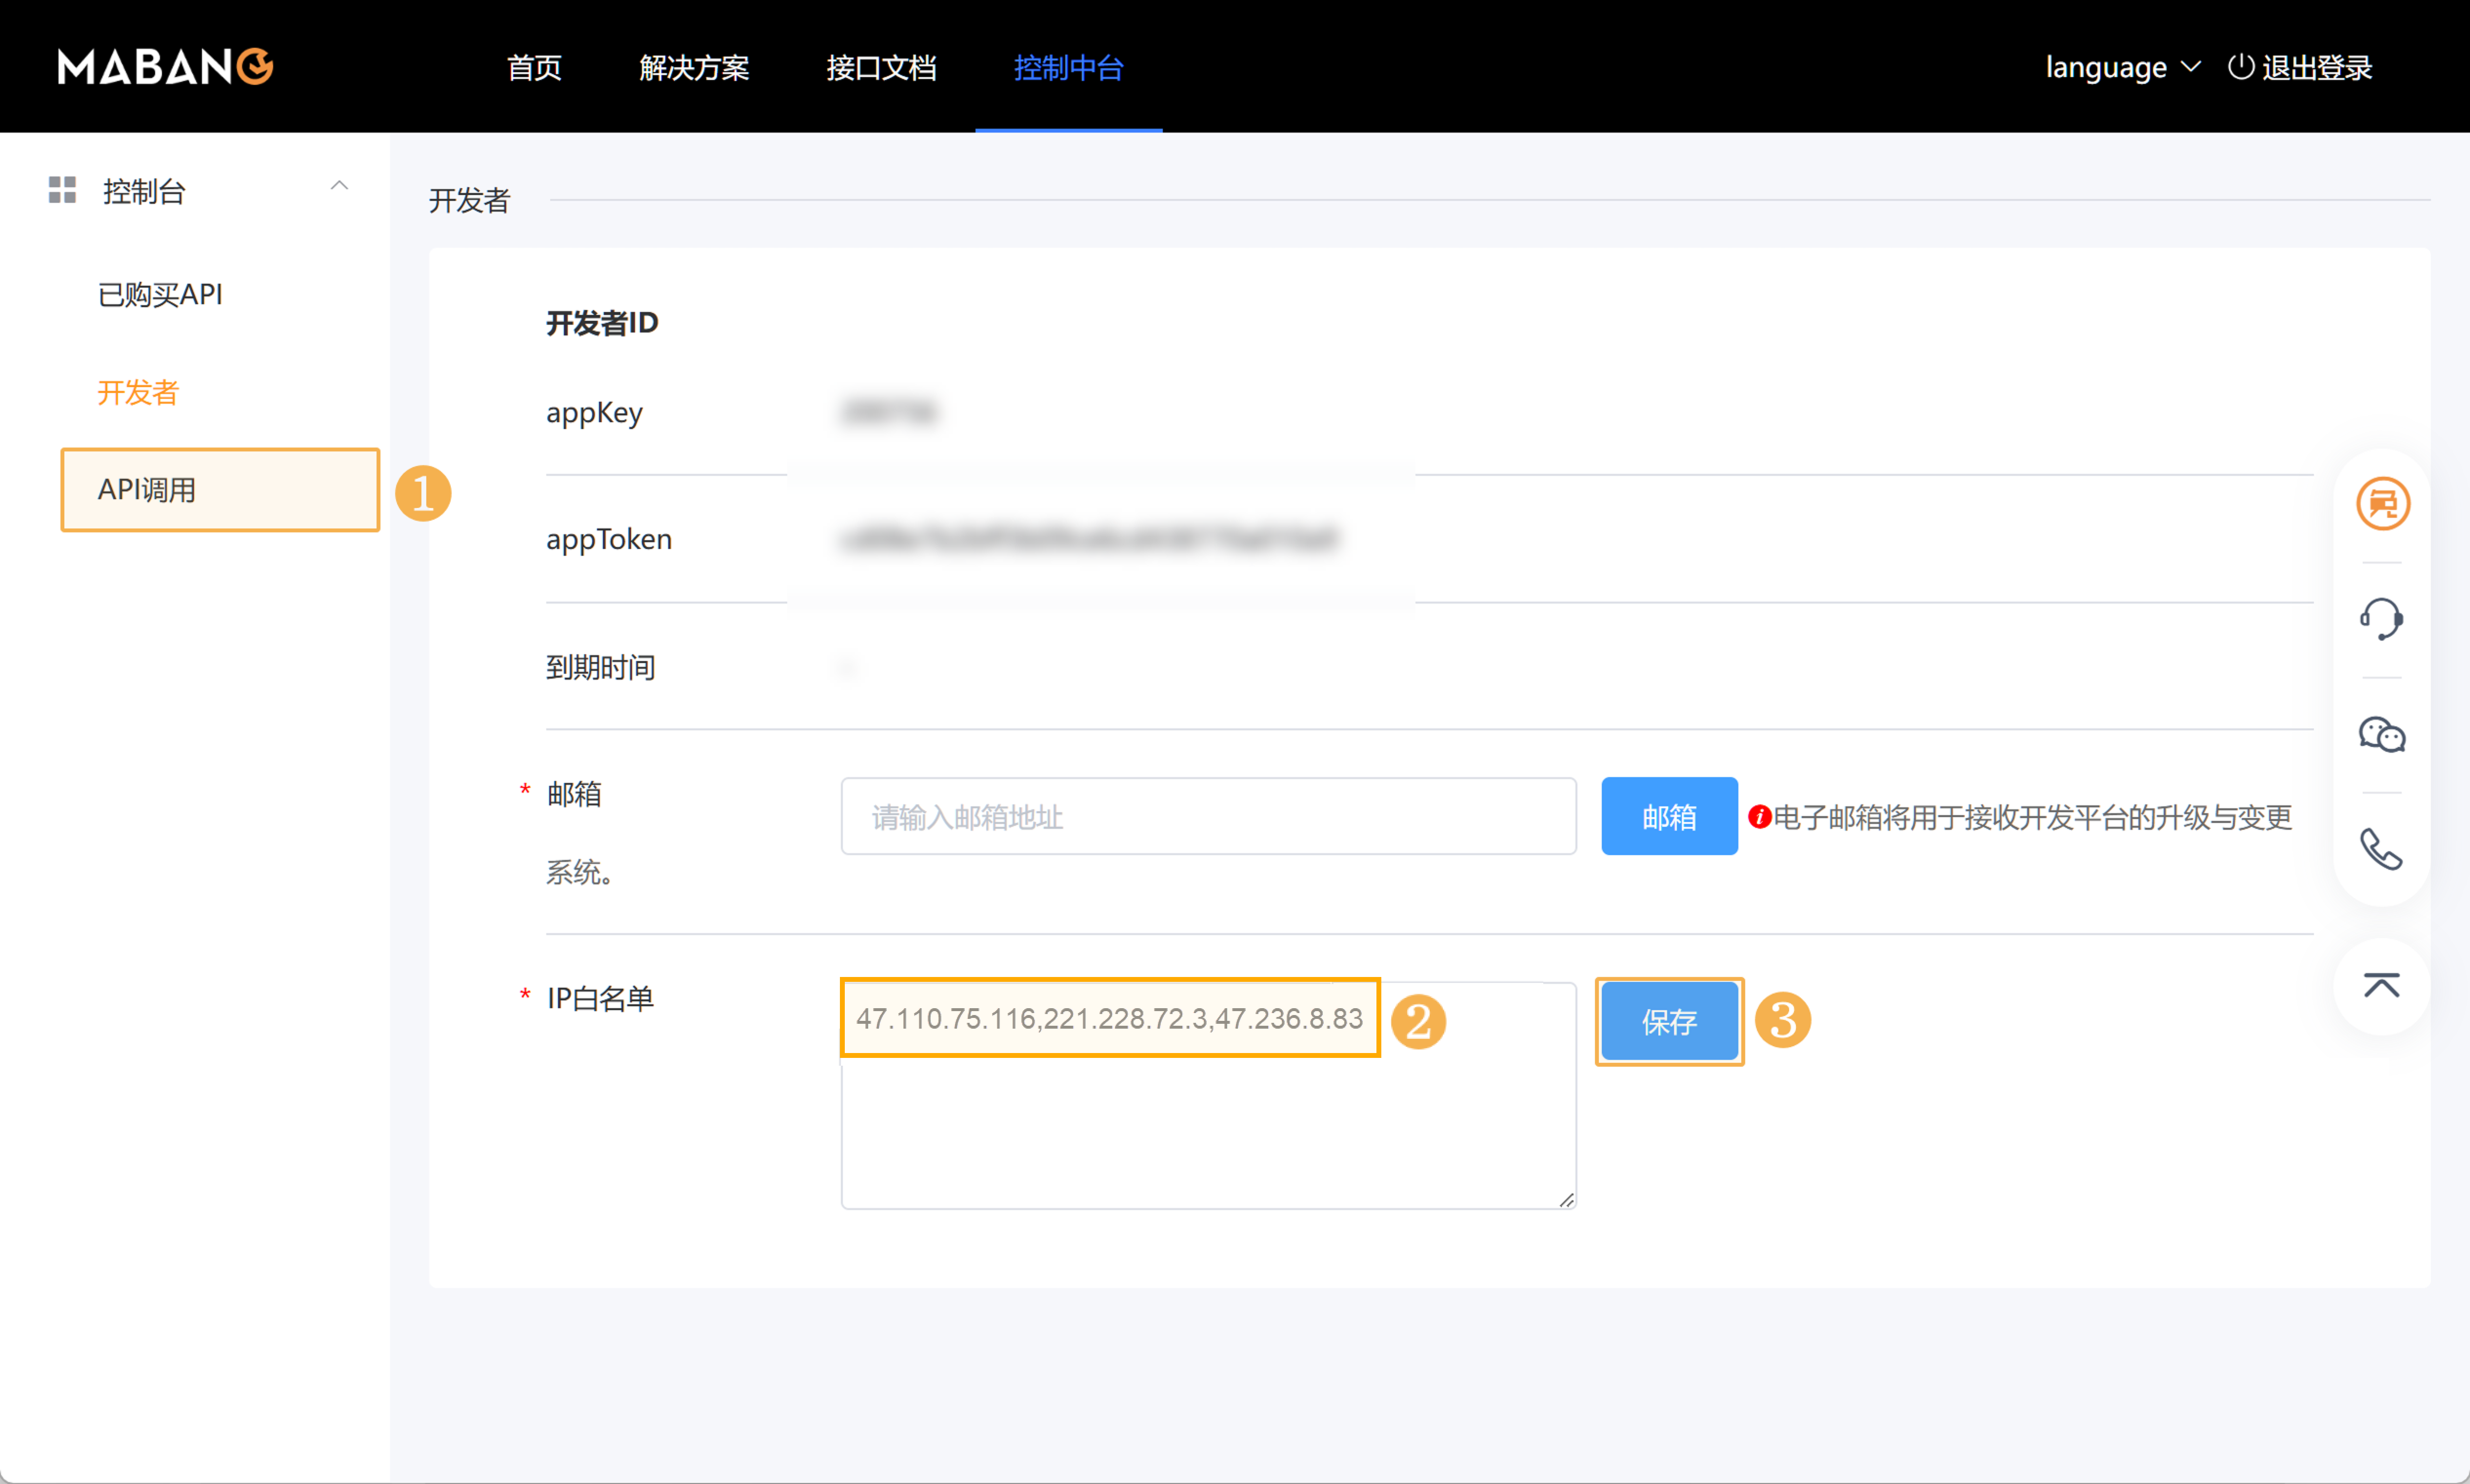Open the shopping cart floating icon
The width and height of the screenshot is (2470, 1484).
click(2383, 503)
